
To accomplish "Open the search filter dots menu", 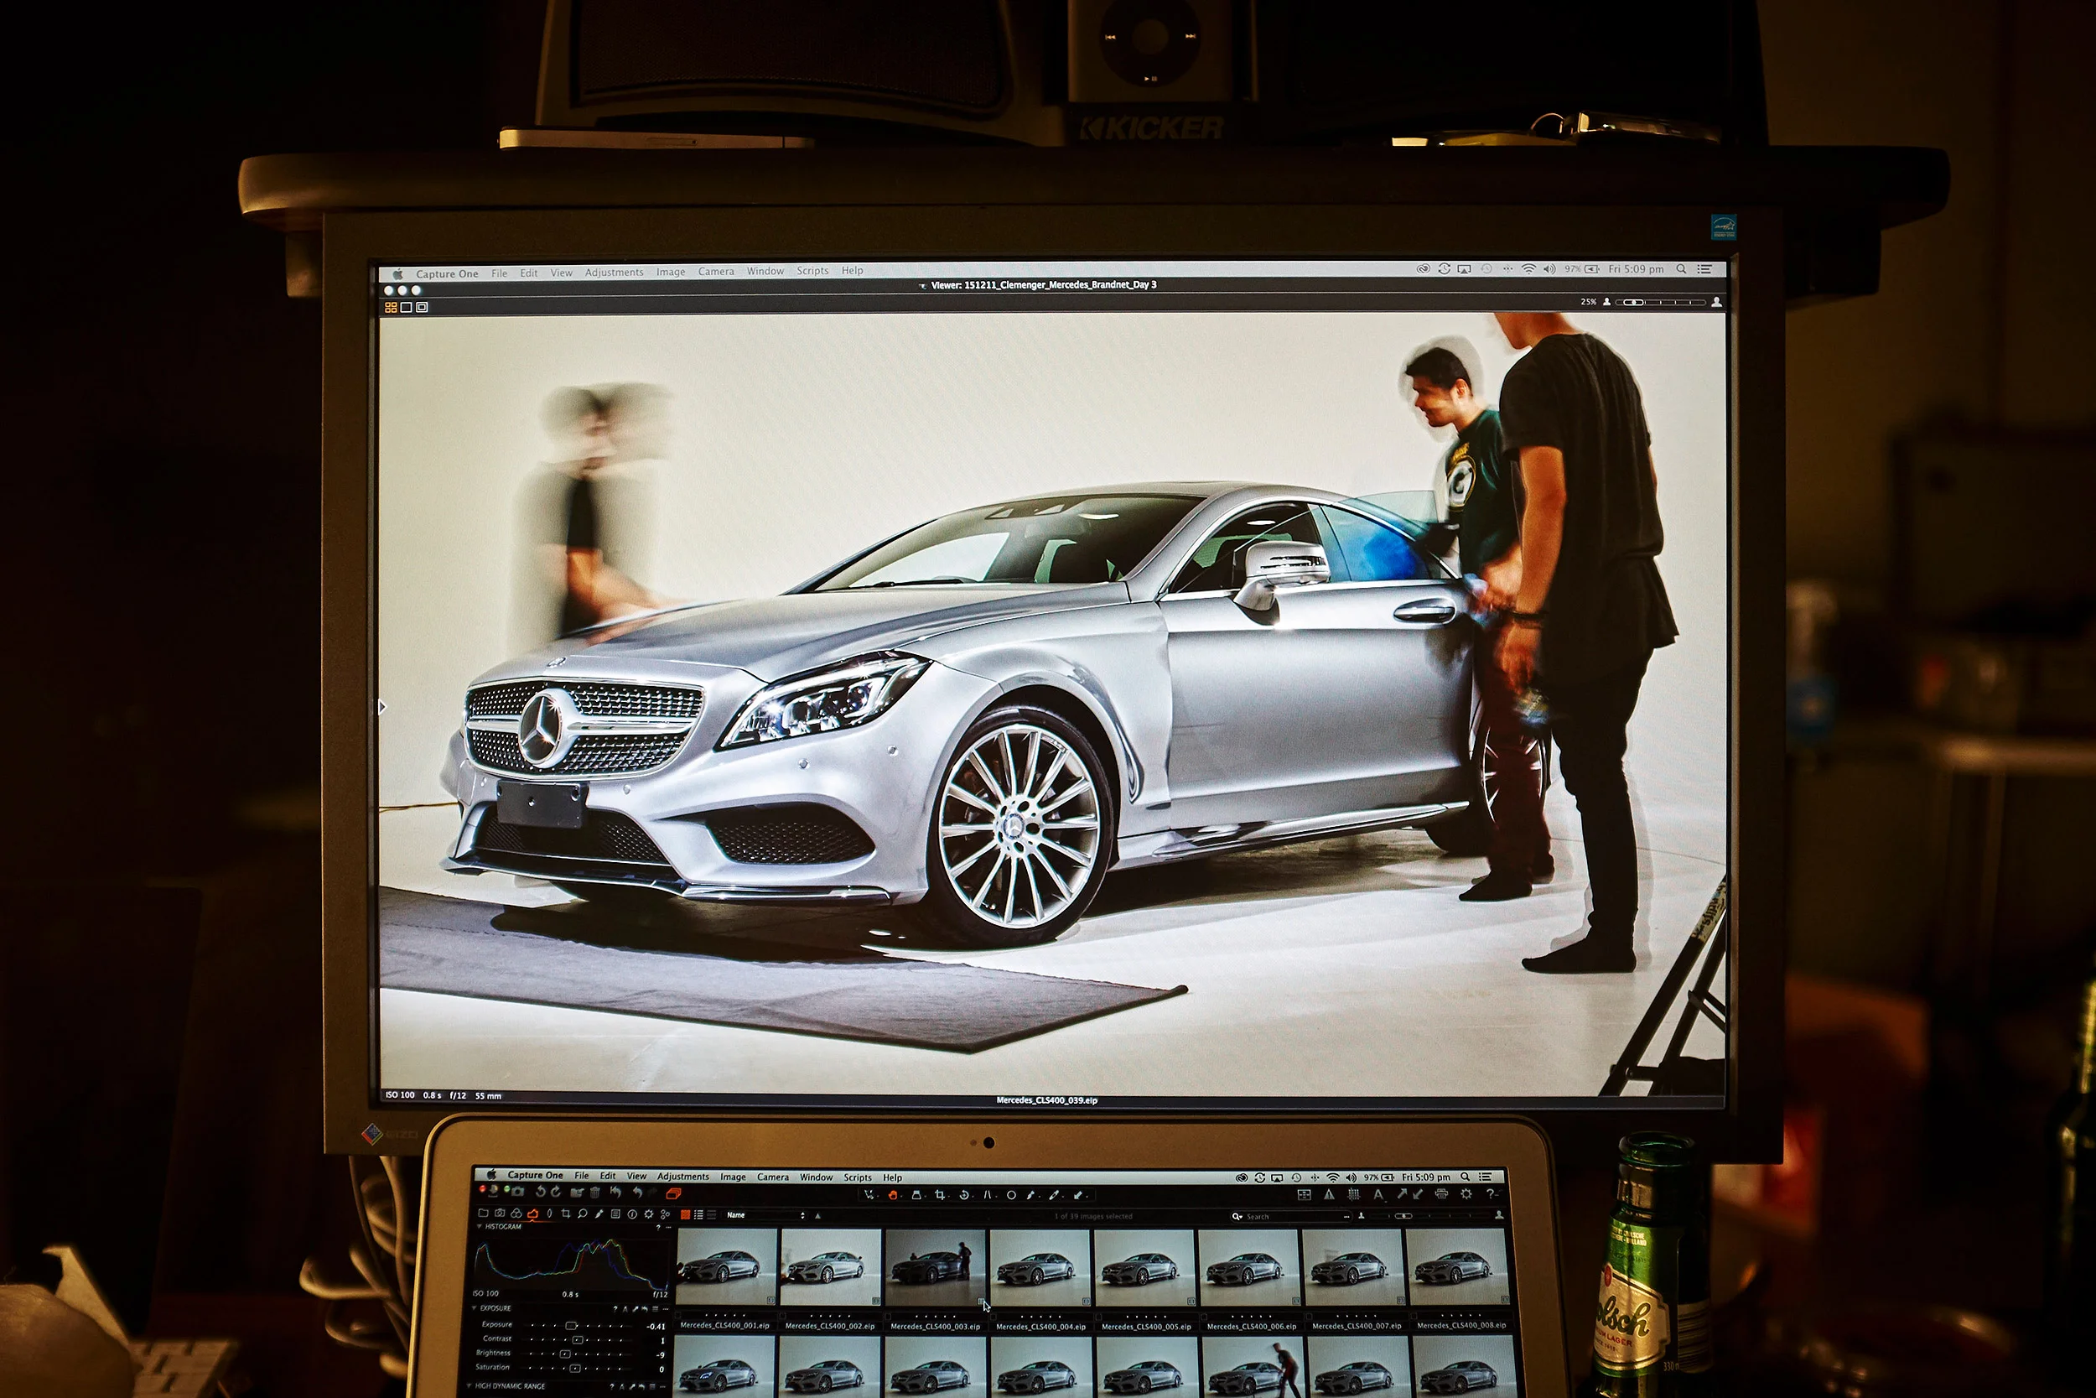I will 1346,1217.
